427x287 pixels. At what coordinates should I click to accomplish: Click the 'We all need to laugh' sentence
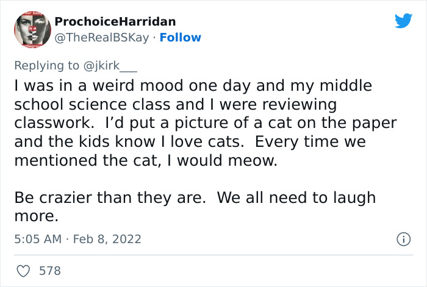tap(296, 198)
